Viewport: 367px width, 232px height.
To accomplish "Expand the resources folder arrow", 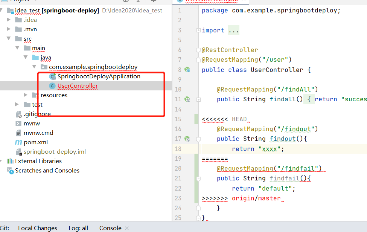I will (26, 95).
